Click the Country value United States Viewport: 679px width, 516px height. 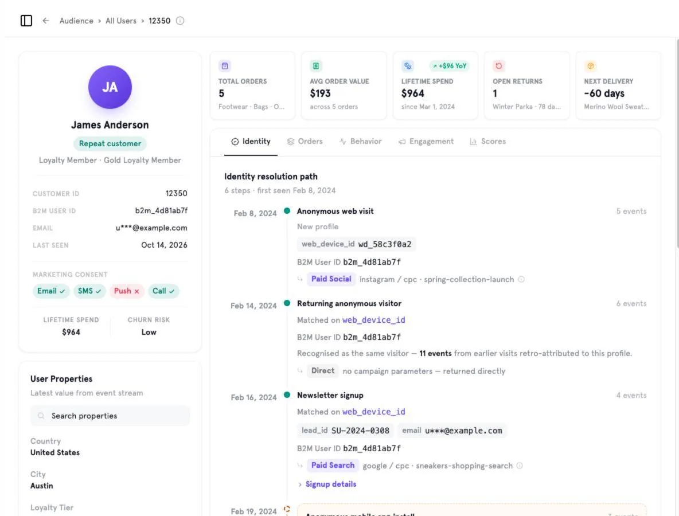tap(55, 453)
